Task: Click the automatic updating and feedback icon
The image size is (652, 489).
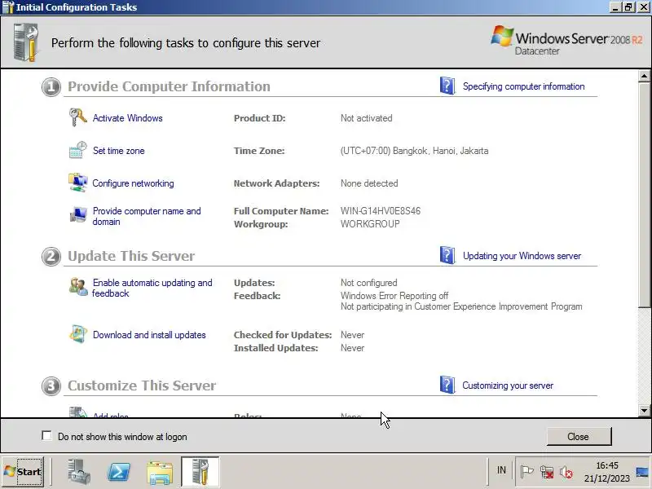Action: coord(77,287)
